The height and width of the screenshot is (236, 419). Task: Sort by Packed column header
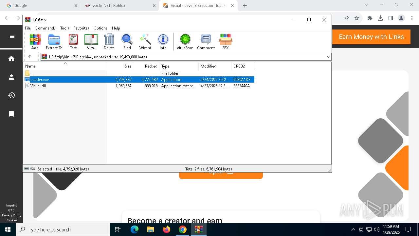pyautogui.click(x=146, y=66)
